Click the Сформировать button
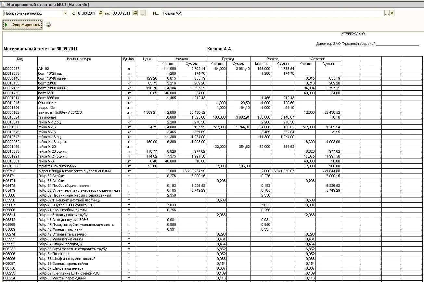This screenshot has height=282, width=424. [22, 25]
